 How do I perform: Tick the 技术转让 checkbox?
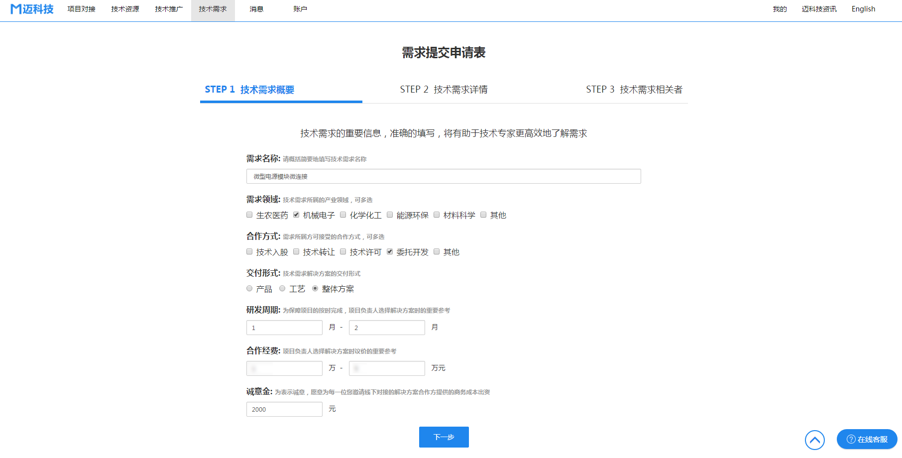pos(296,252)
